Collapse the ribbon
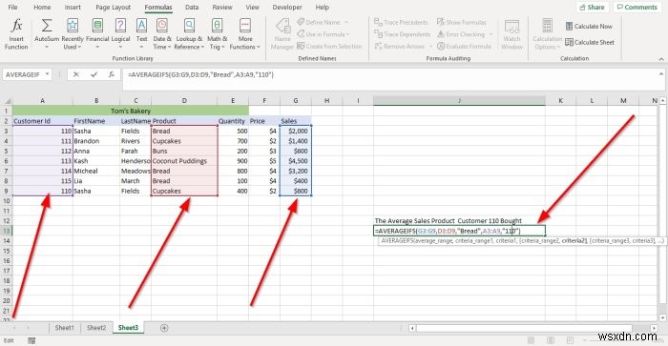 tap(661, 59)
